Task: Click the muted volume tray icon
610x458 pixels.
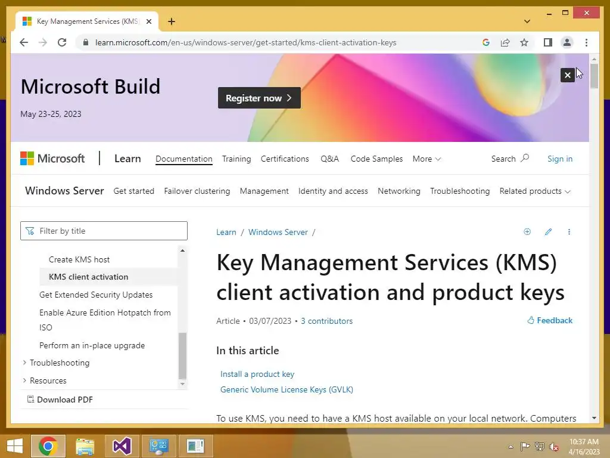Action: click(554, 446)
